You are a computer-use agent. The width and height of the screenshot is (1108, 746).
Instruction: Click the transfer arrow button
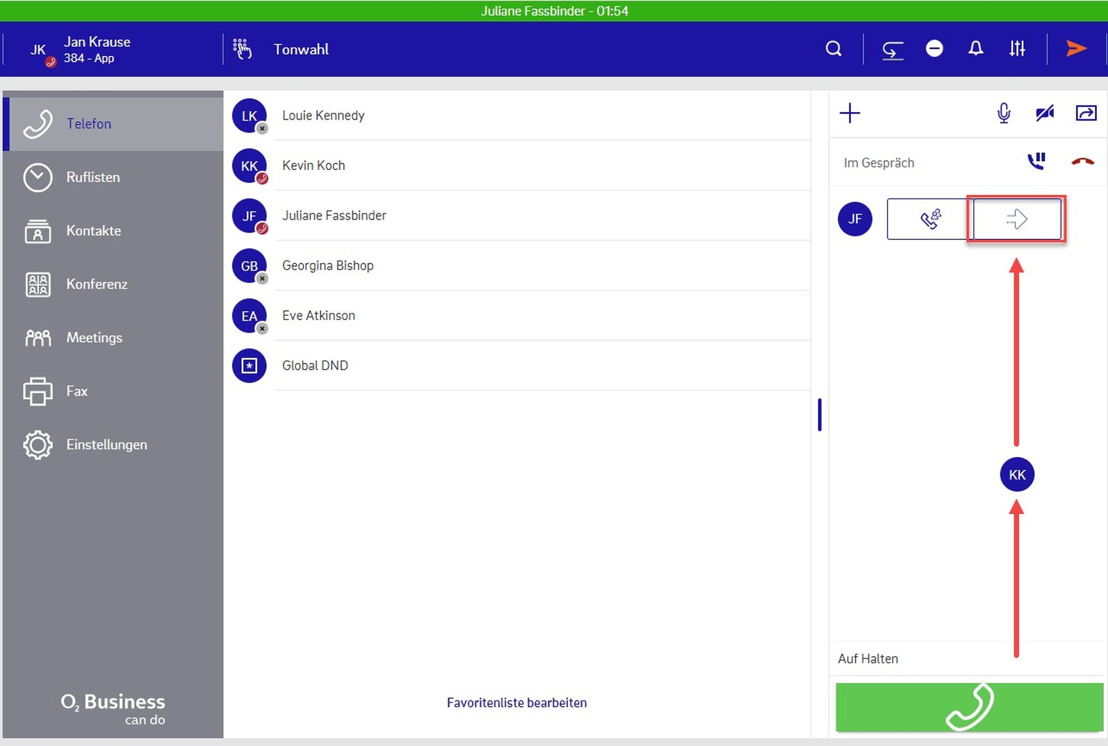(1017, 219)
